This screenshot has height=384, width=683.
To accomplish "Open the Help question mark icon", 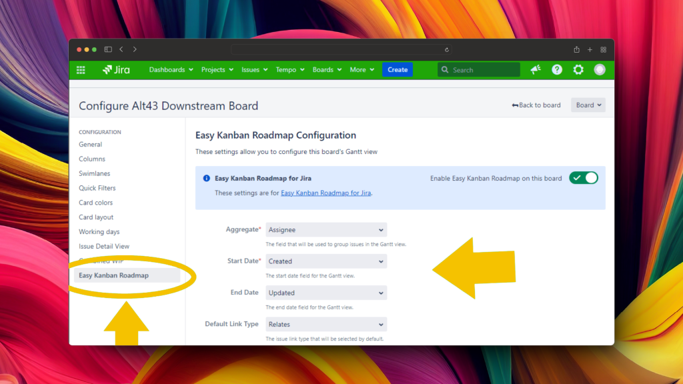I will [x=557, y=70].
